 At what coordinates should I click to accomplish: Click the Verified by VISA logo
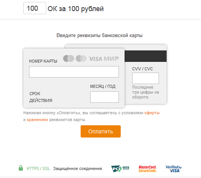(x=174, y=169)
